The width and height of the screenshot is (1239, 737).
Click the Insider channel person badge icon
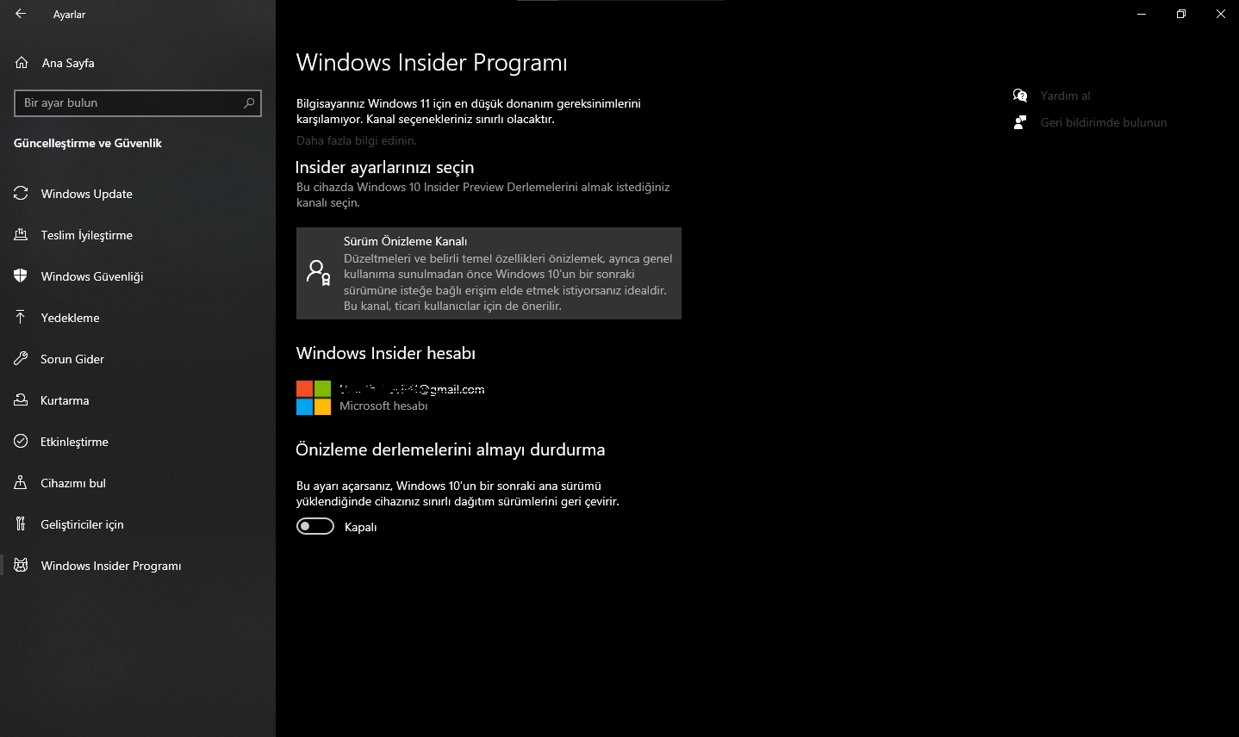tap(319, 273)
